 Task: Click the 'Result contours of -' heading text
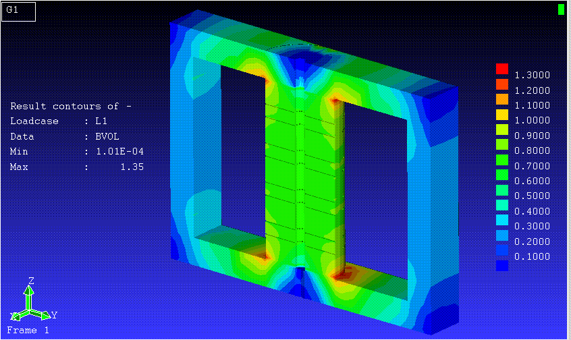coord(71,107)
